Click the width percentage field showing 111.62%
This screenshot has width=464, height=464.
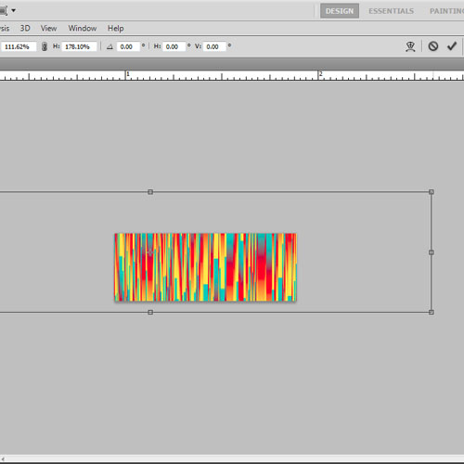click(x=19, y=46)
